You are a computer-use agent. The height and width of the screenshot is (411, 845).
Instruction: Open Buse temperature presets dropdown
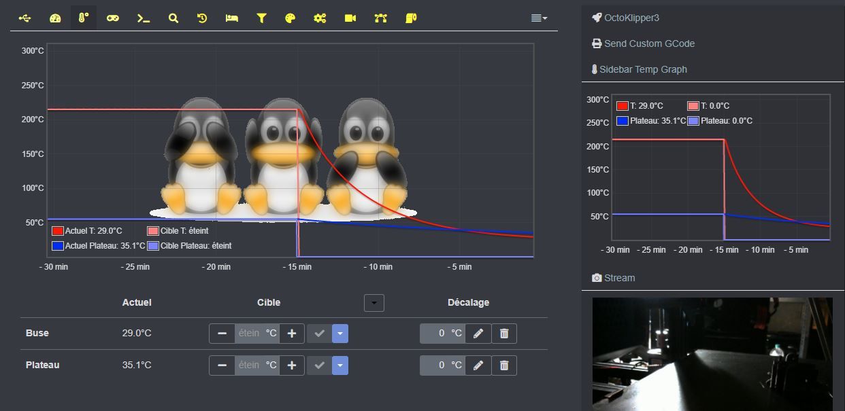pyautogui.click(x=340, y=334)
